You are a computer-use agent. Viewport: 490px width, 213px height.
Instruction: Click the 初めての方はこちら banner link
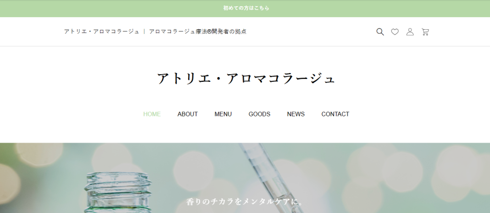coord(246,8)
